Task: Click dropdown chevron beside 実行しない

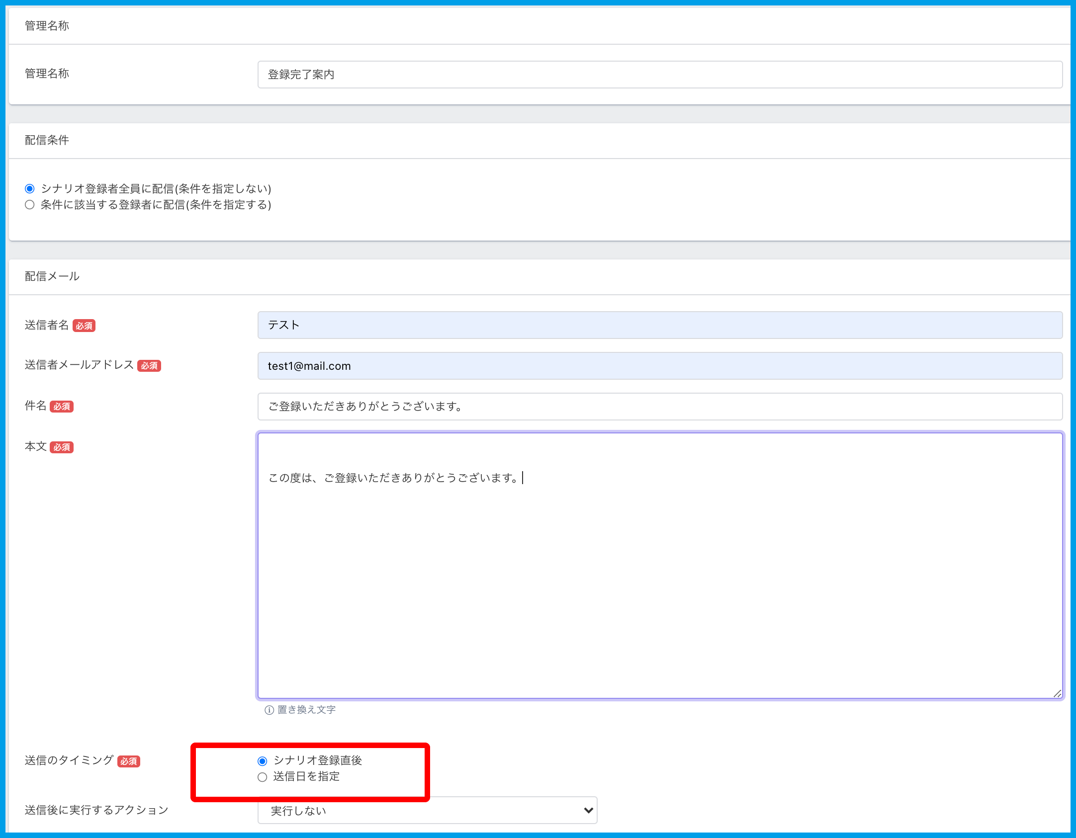Action: point(588,811)
